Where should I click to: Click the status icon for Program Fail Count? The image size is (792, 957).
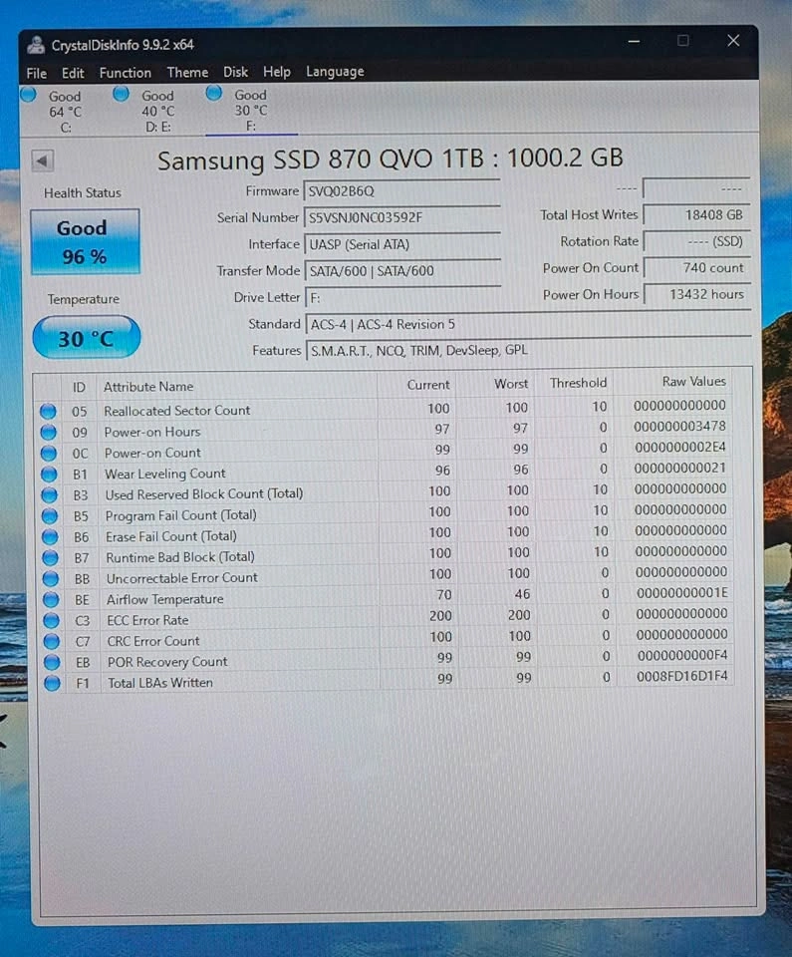[x=50, y=516]
